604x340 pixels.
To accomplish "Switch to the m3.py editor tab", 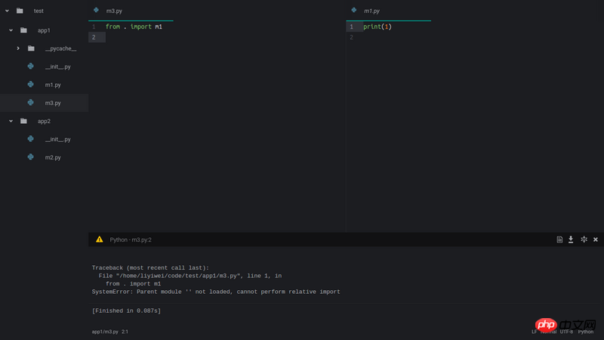I will pyautogui.click(x=115, y=11).
